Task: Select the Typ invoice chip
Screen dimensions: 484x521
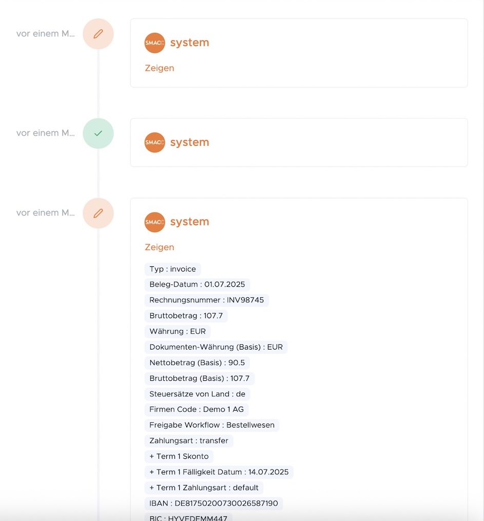Action: click(x=171, y=269)
